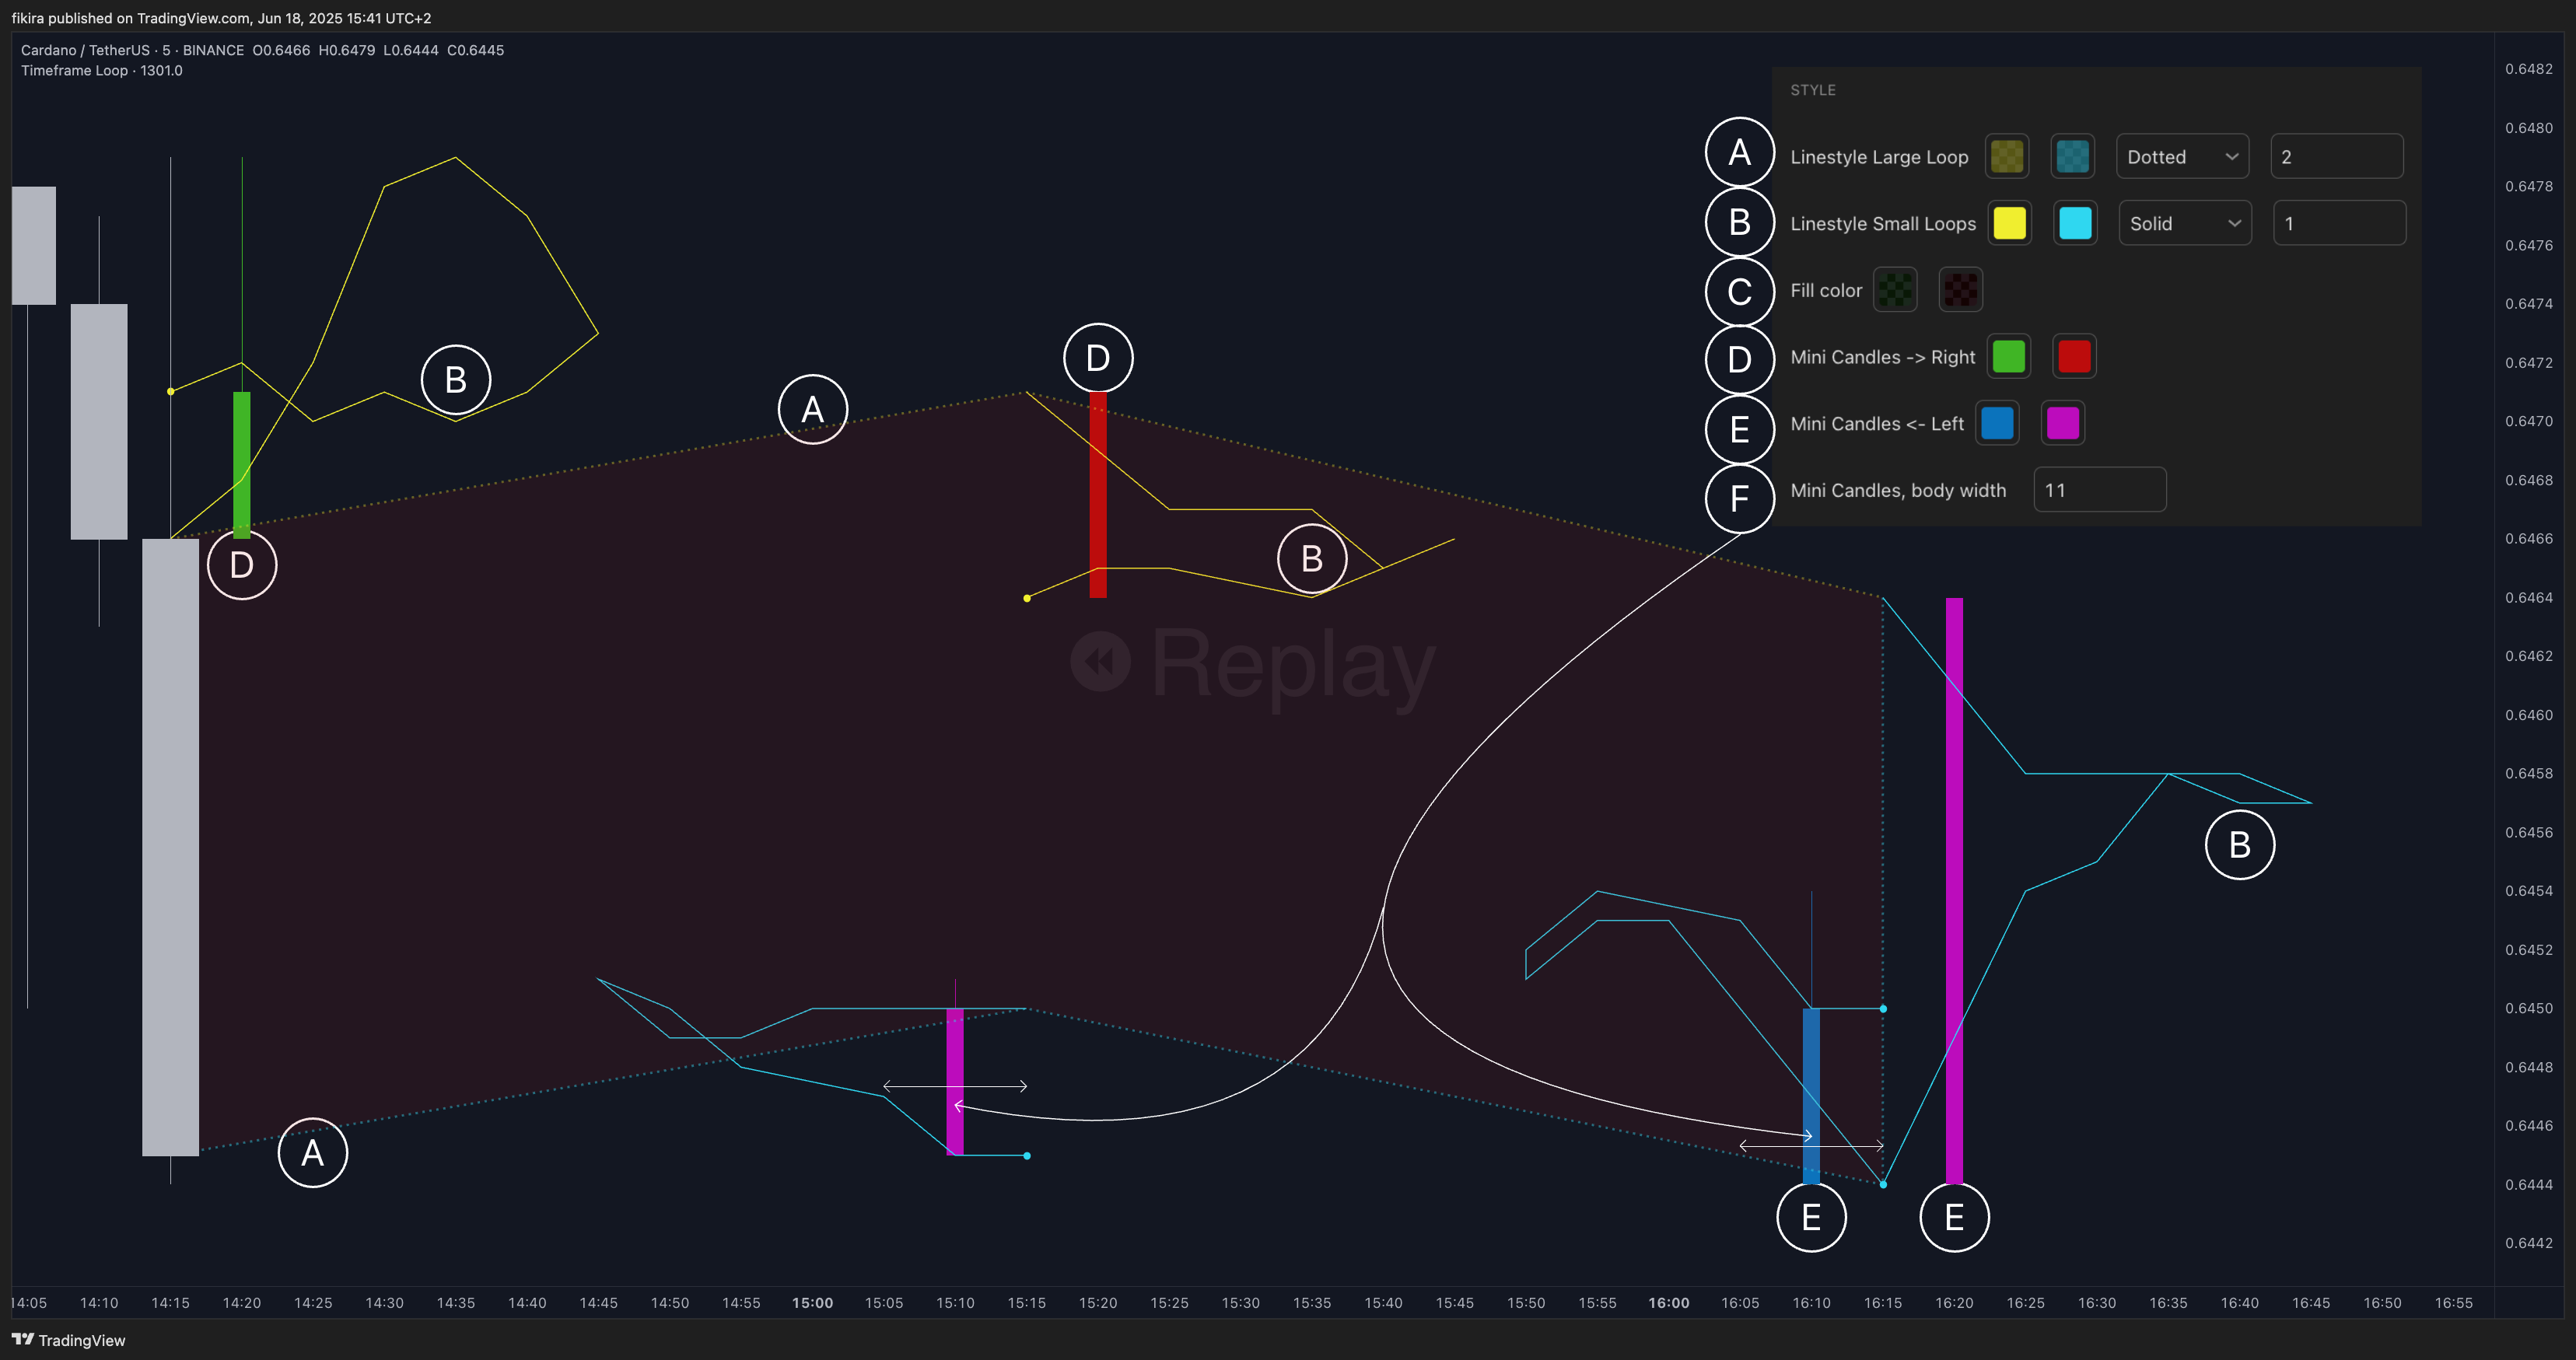
Task: Click the 16:55 time axis label
Action: pos(2453,1303)
